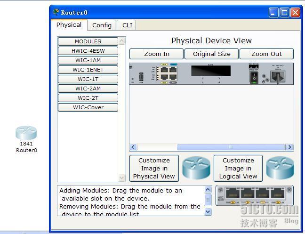The width and height of the screenshot is (305, 234).
Task: Click the MODULES header button
Action: click(x=88, y=41)
